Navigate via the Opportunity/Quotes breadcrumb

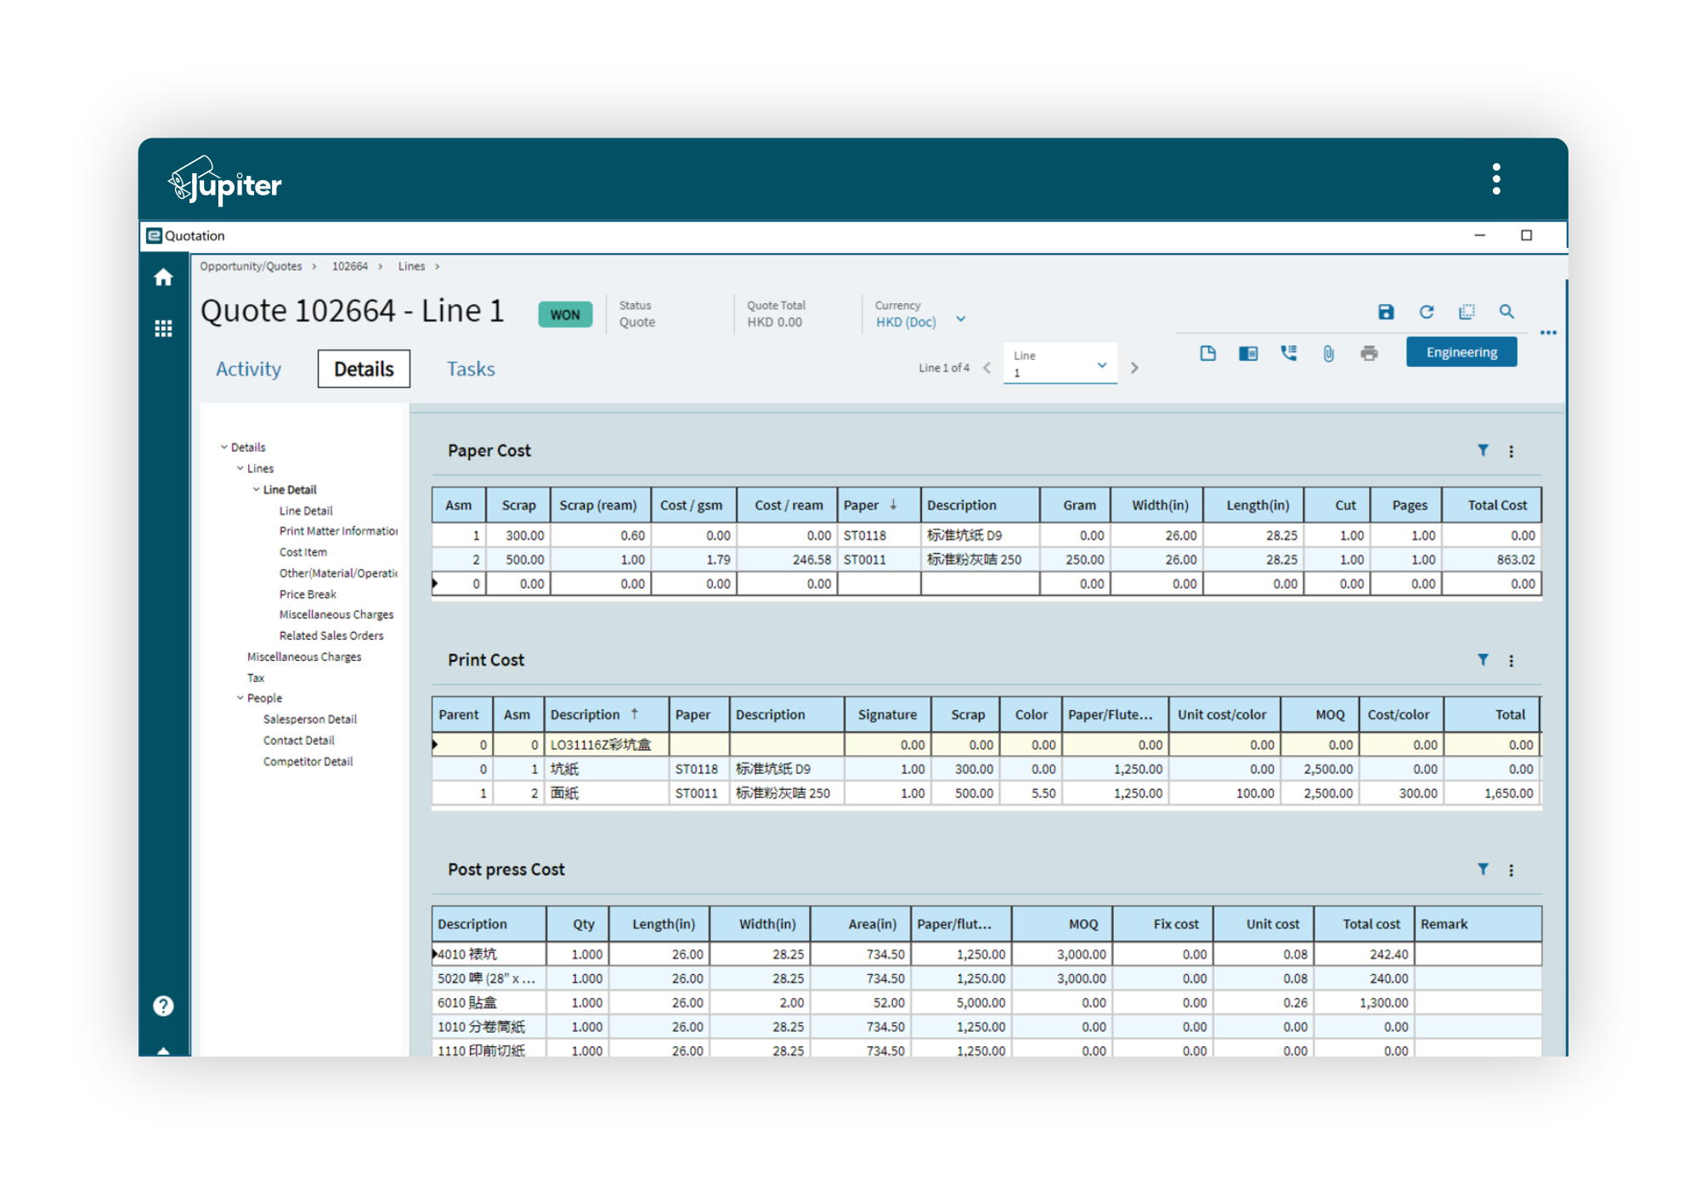pyautogui.click(x=251, y=266)
